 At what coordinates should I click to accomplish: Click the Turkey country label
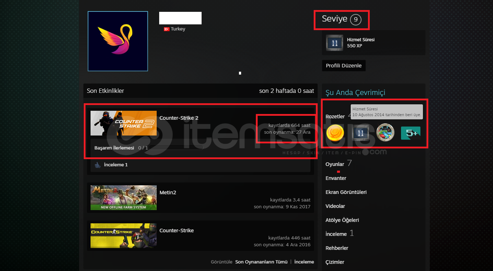click(x=178, y=29)
